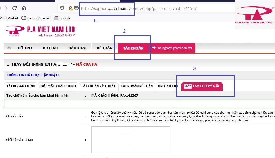Screen dimensions: 275x158
Task: Click MÃ KHÁCH HÀNG: PA-141567 text
Action: click(x=115, y=95)
